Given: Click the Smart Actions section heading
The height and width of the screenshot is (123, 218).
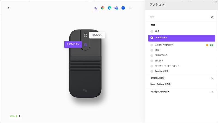Looking at the screenshot, I should (x=158, y=78).
